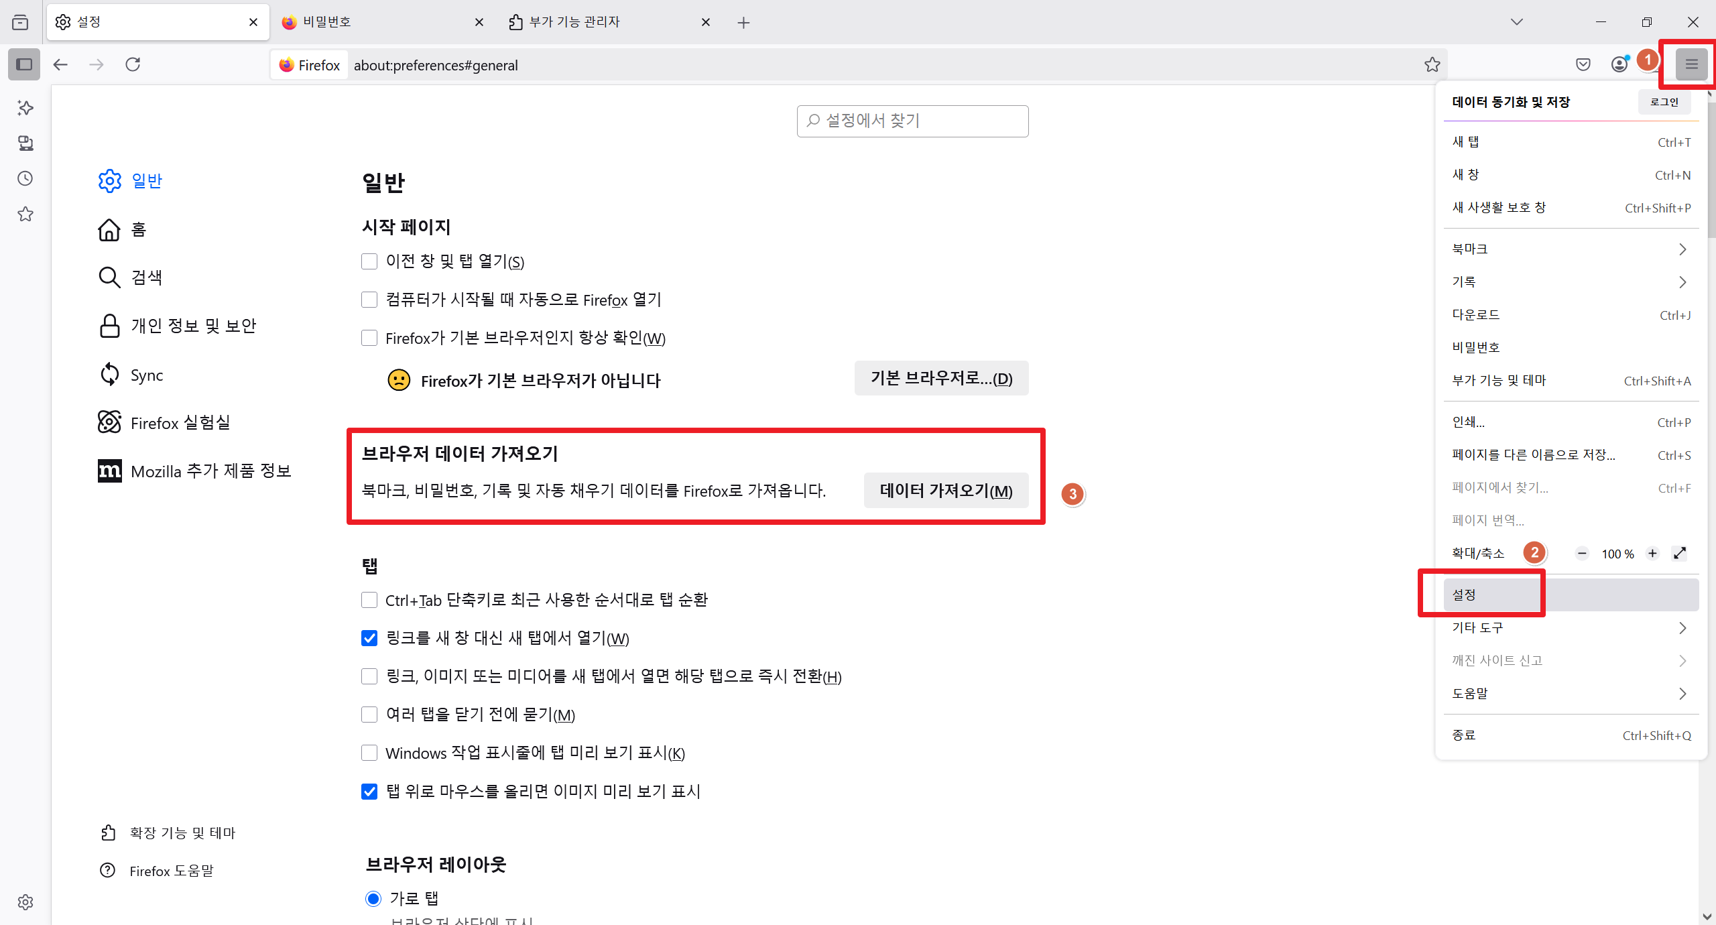Image resolution: width=1716 pixels, height=925 pixels.
Task: Bookmark this page with the star icon
Action: 1433,64
